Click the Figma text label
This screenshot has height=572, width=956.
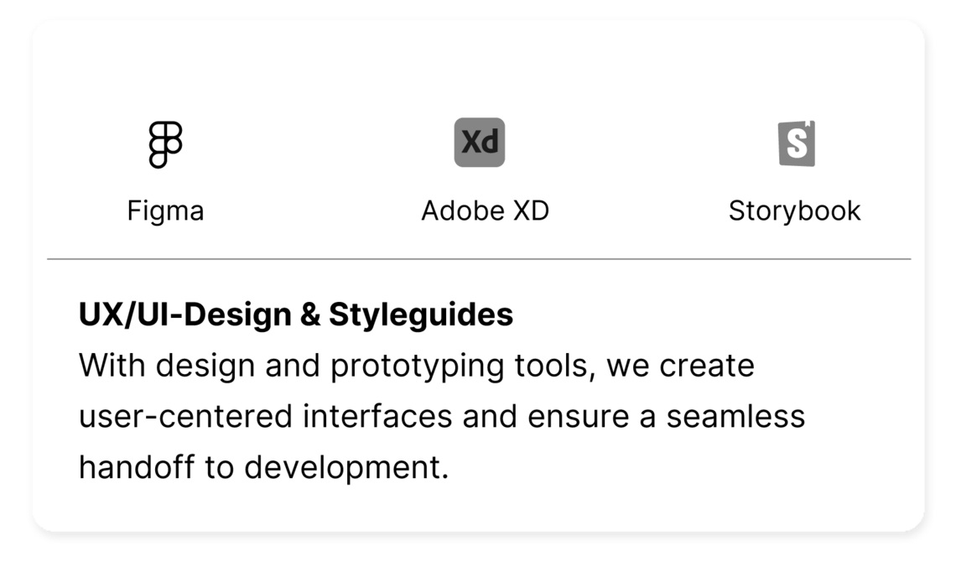point(167,211)
